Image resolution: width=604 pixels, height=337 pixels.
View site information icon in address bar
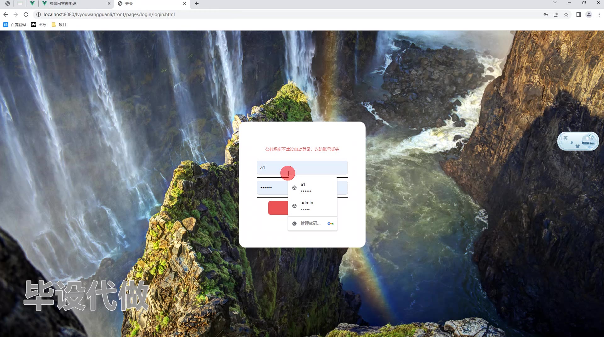click(x=38, y=14)
